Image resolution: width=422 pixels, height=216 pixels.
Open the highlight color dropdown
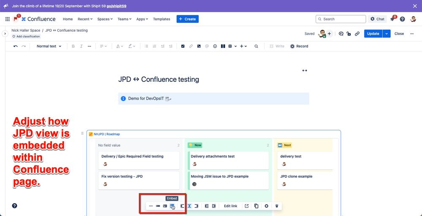[x=132, y=46]
